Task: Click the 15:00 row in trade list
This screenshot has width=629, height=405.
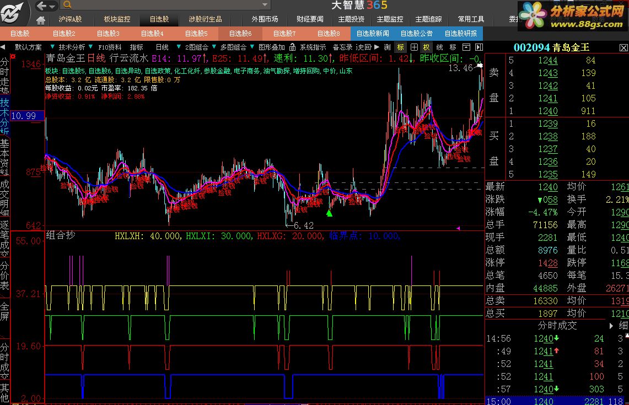Action: [x=557, y=401]
